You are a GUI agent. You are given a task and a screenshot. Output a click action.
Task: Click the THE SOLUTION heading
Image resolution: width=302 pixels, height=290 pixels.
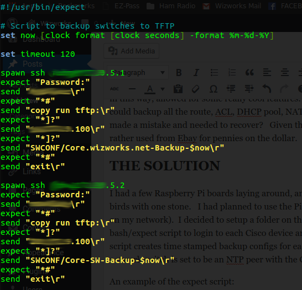click(165, 165)
